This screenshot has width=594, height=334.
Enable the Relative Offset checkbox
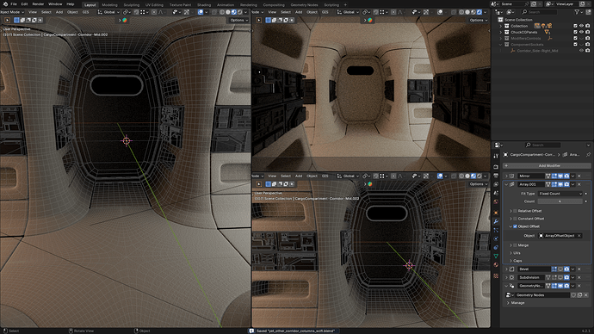[x=515, y=211]
